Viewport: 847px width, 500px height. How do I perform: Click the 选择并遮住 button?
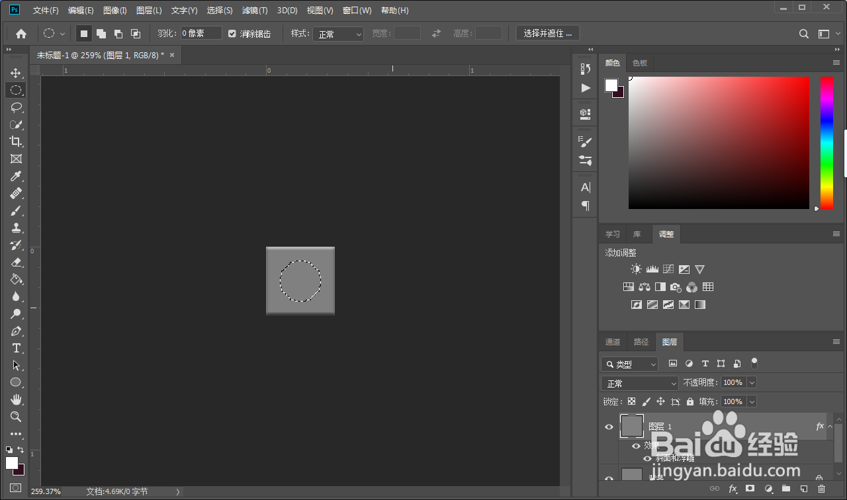coord(548,33)
